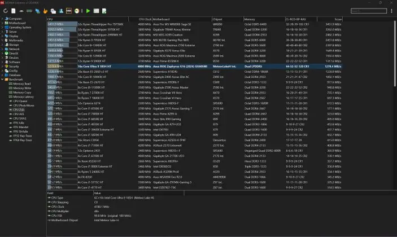
Task: Select the 32x Ryzen Threadripper Pro 7975WX row
Action: click(x=194, y=24)
